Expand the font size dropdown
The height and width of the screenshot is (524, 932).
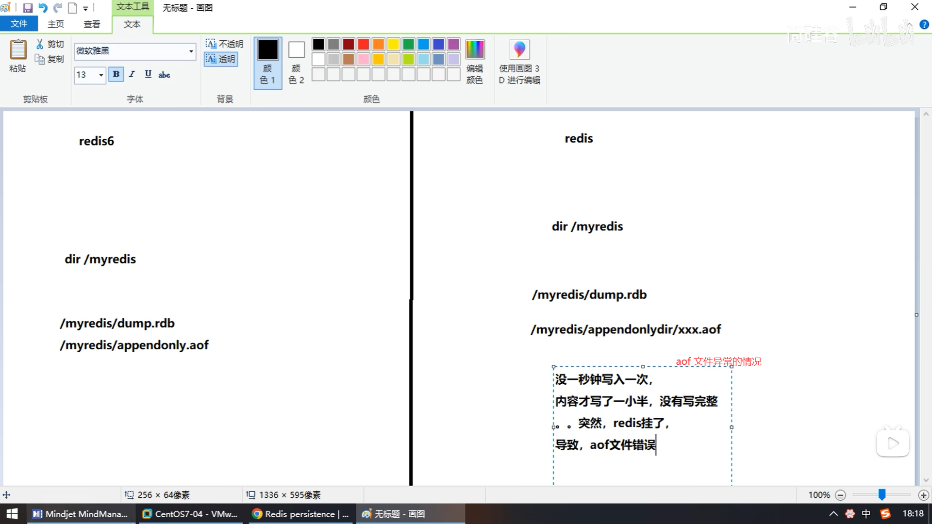tap(101, 75)
